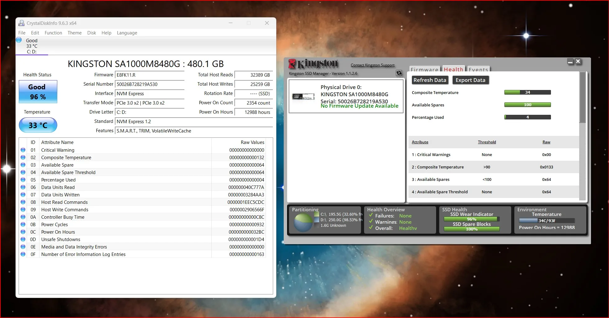Switch to the Firmware tab
Image resolution: width=609 pixels, height=318 pixels.
point(424,69)
